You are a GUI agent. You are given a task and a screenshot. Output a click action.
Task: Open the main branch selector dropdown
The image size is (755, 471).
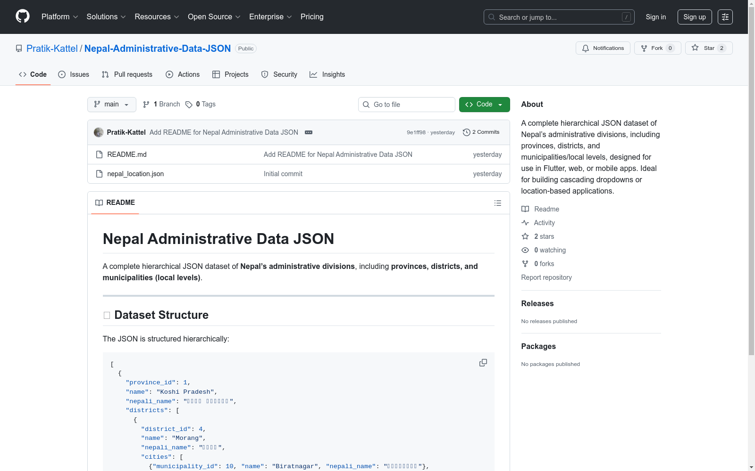(x=112, y=105)
